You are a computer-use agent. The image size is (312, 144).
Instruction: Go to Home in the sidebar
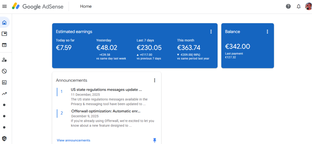pos(4,22)
